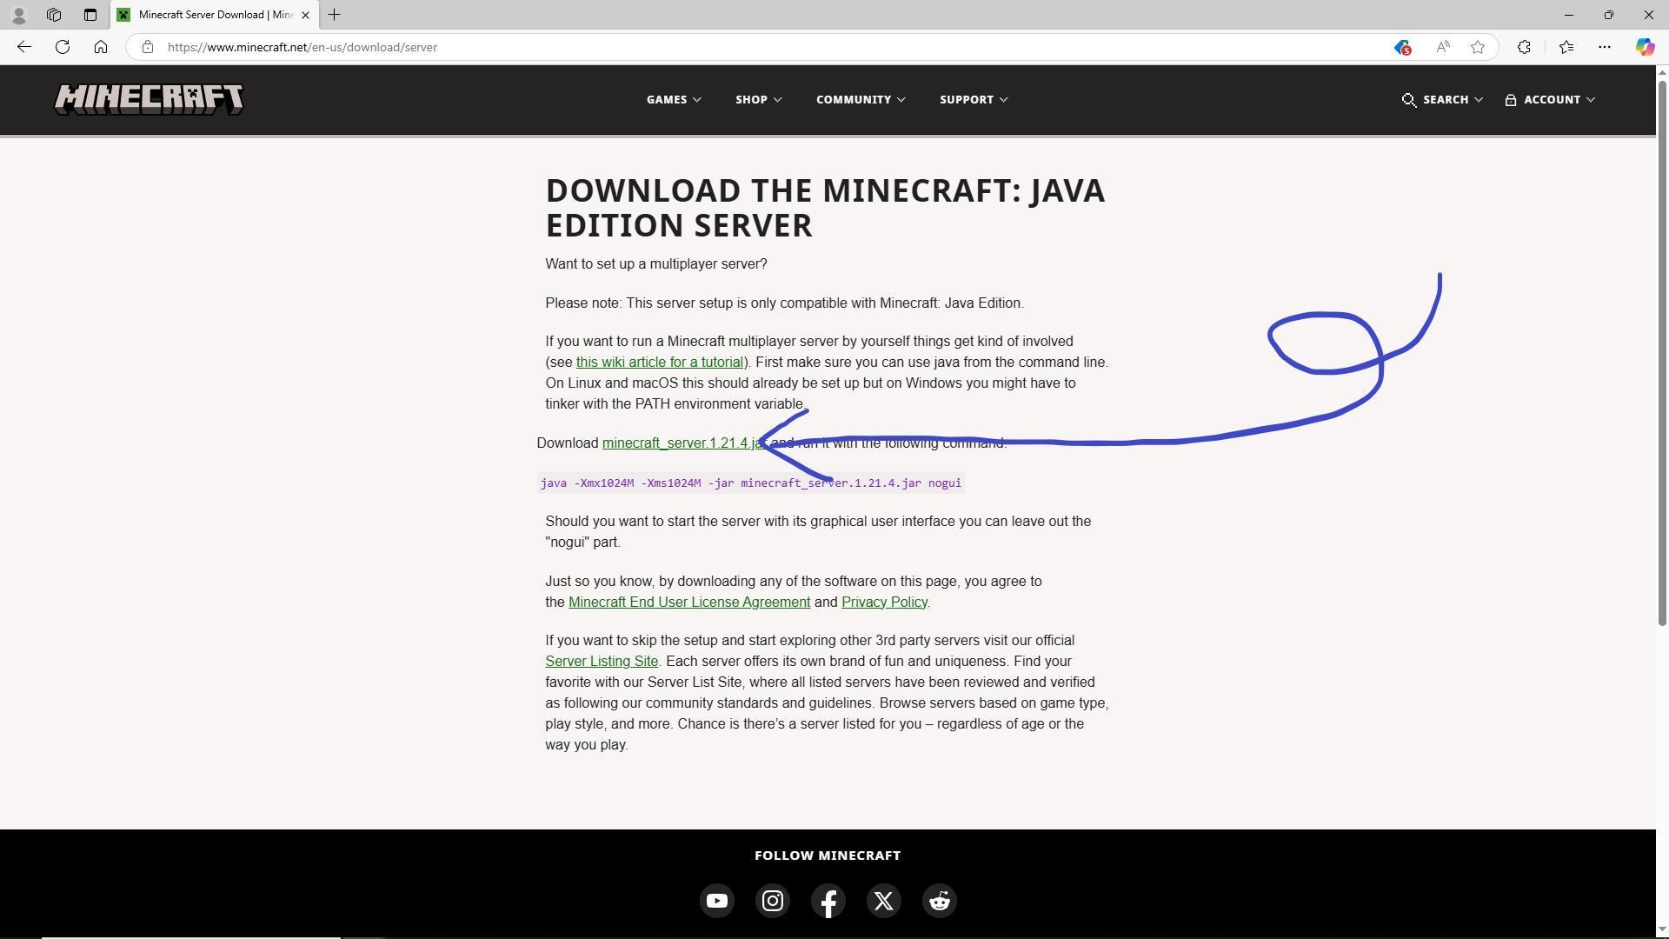1669x939 pixels.
Task: Open Copilot in the browser toolbar
Action: tap(1645, 46)
